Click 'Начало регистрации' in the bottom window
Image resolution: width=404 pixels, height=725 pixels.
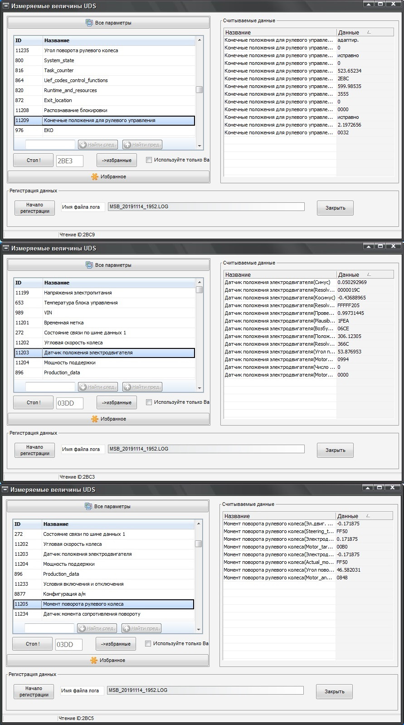point(34,691)
